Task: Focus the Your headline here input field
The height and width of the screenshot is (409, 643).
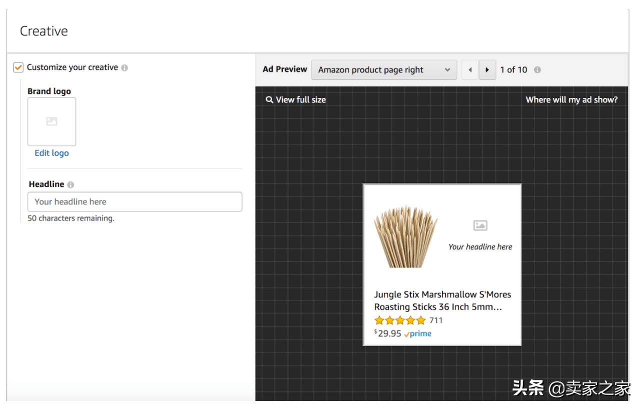Action: point(135,201)
